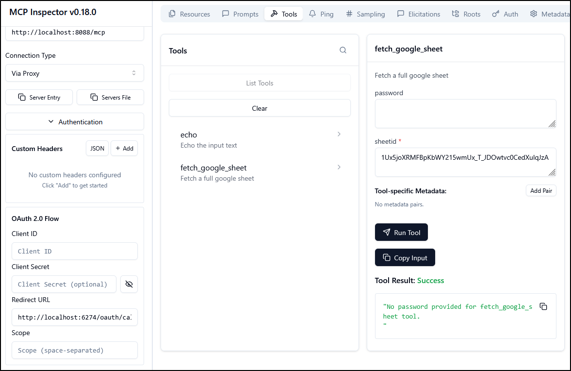
Task: Go to the Ping tab
Action: tap(321, 14)
